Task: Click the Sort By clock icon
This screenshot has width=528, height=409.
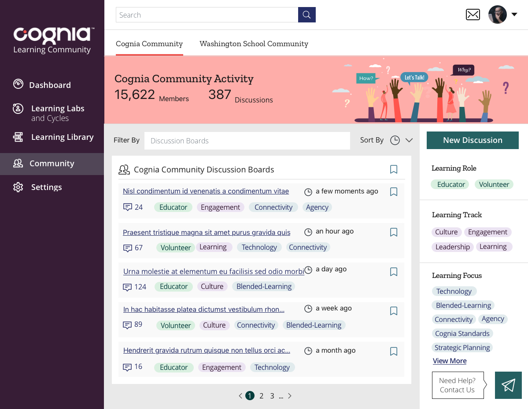Action: [x=395, y=140]
